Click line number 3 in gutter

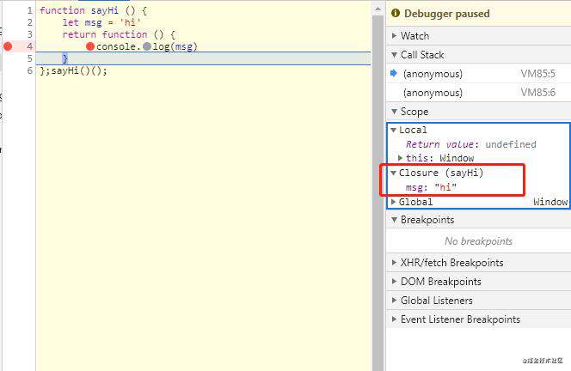(x=30, y=34)
